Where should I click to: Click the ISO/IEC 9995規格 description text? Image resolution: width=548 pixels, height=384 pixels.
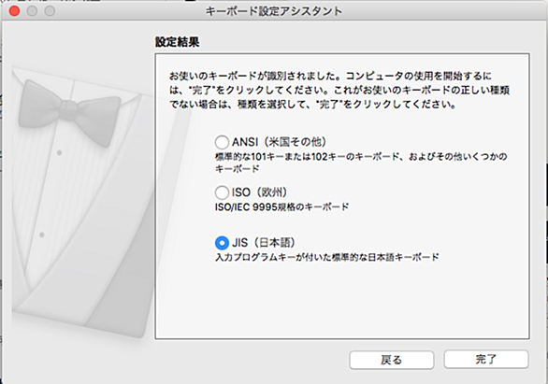281,207
